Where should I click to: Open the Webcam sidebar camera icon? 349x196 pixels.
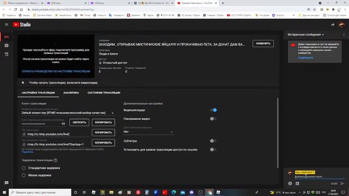pyautogui.click(x=7, y=45)
